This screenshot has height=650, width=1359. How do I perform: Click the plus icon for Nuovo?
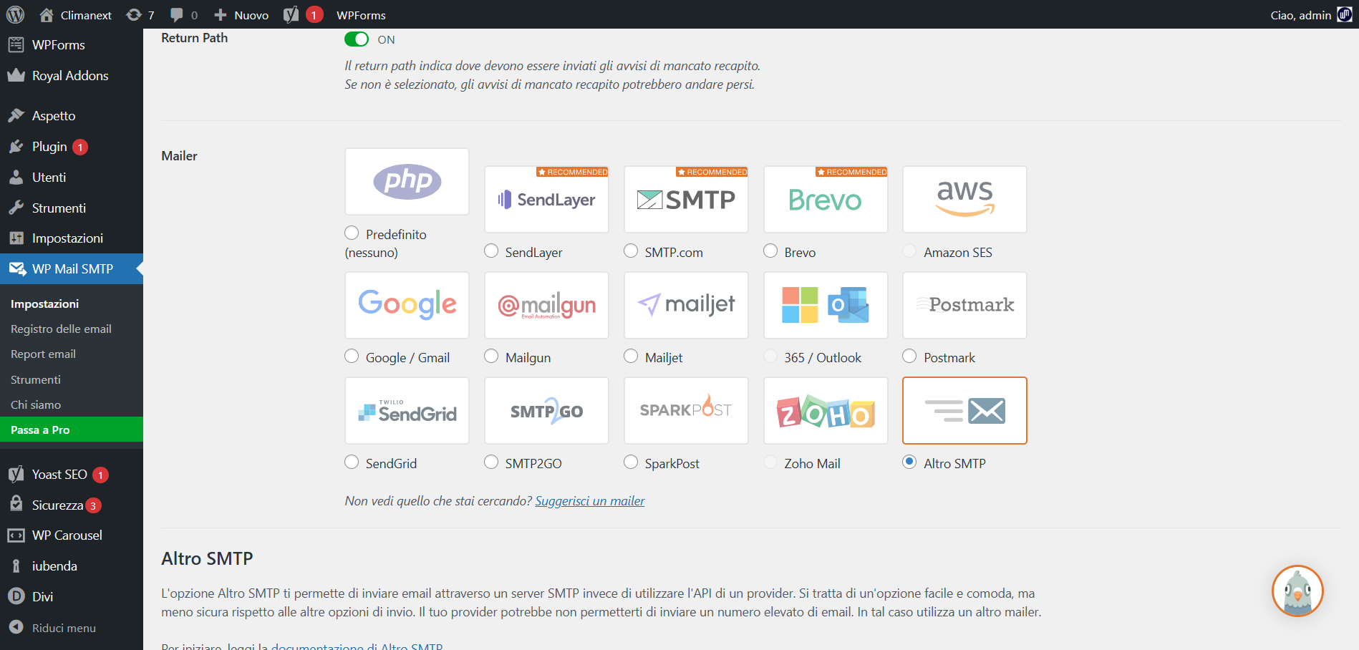tap(221, 14)
